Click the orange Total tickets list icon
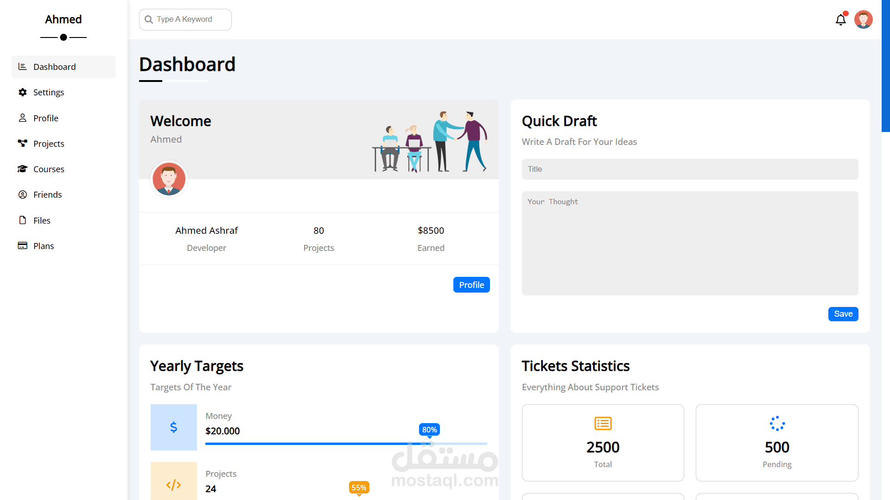This screenshot has height=500, width=890. (x=603, y=423)
